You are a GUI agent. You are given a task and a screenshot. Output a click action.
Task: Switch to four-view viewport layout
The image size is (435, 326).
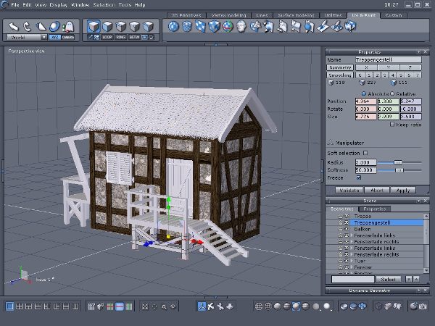[x=19, y=306]
